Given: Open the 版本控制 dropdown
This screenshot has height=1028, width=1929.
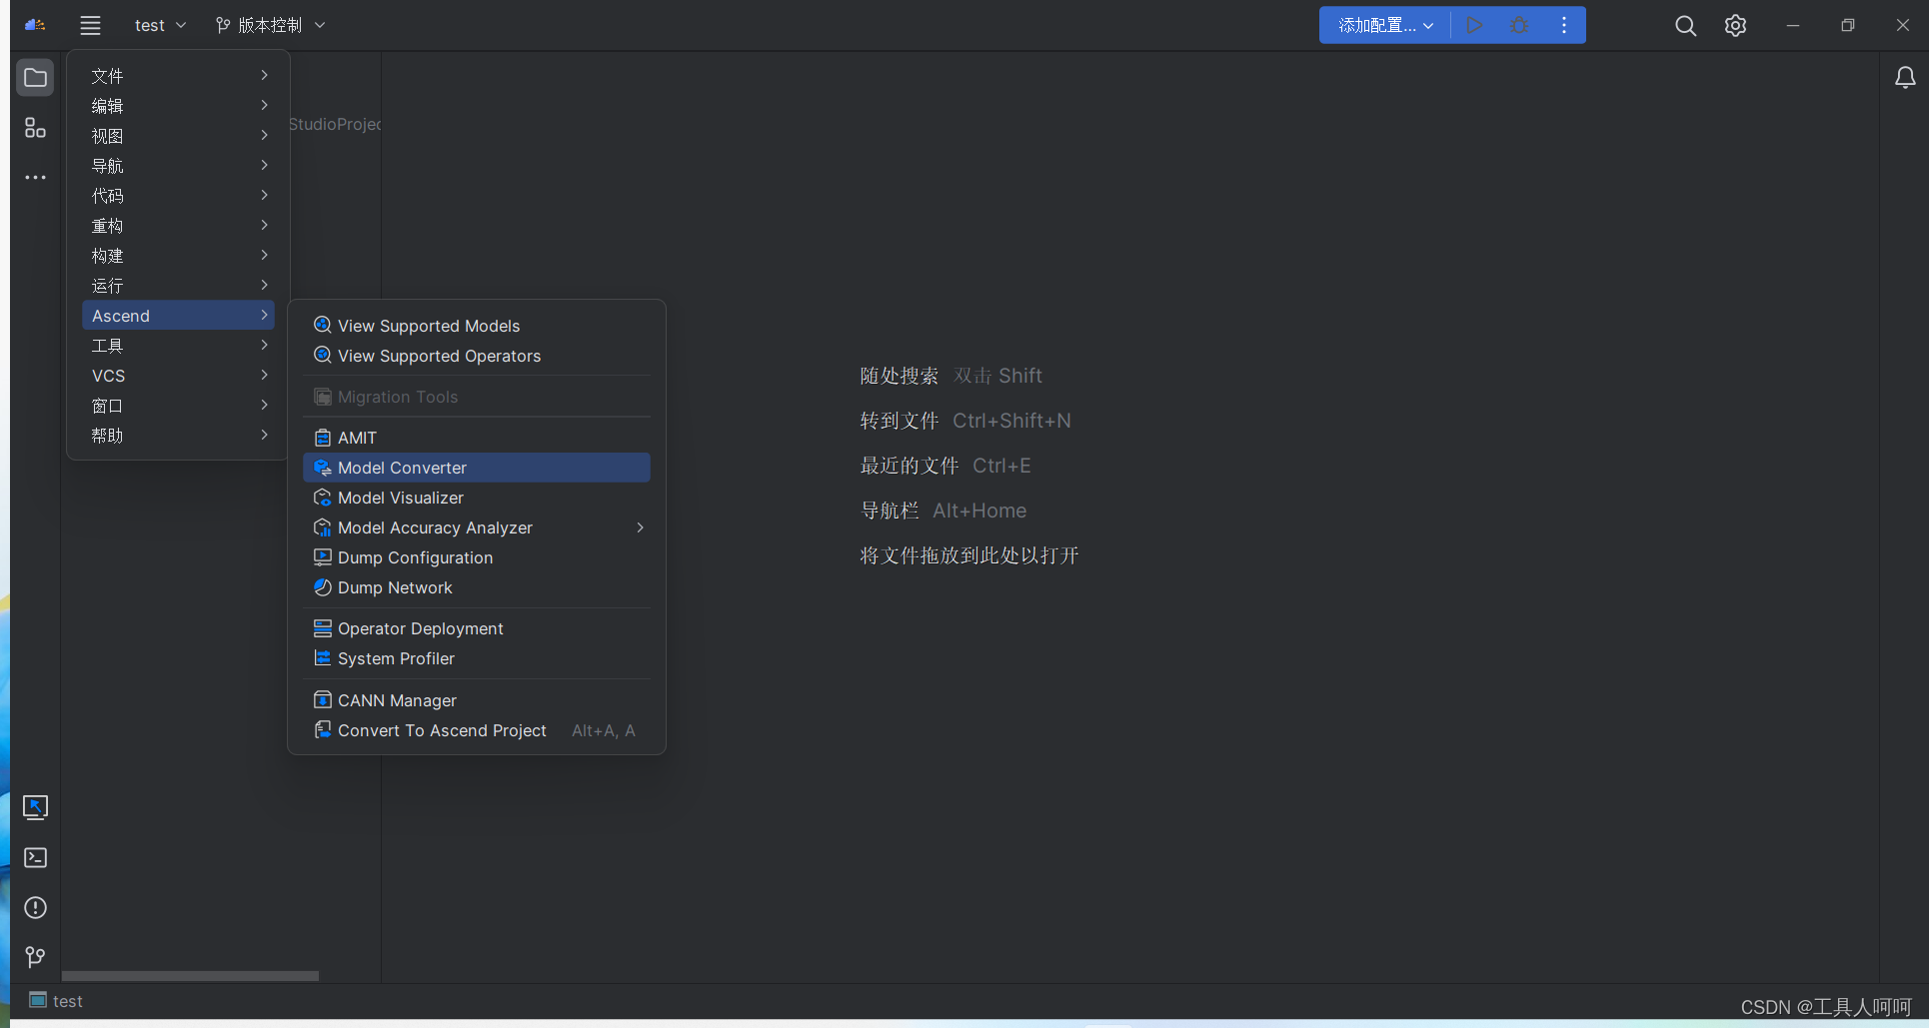Looking at the screenshot, I should 271,26.
